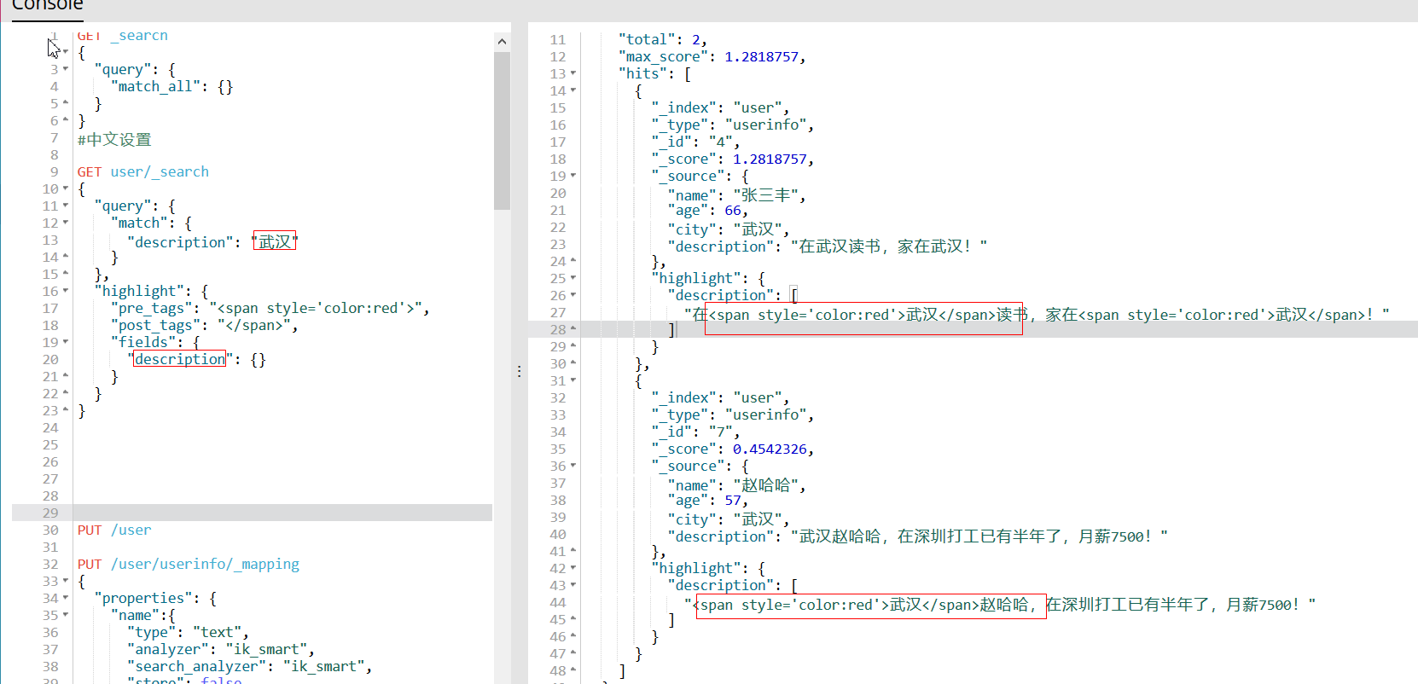
Task: Click the "city": "武汉" on response line 39
Action: 729,519
